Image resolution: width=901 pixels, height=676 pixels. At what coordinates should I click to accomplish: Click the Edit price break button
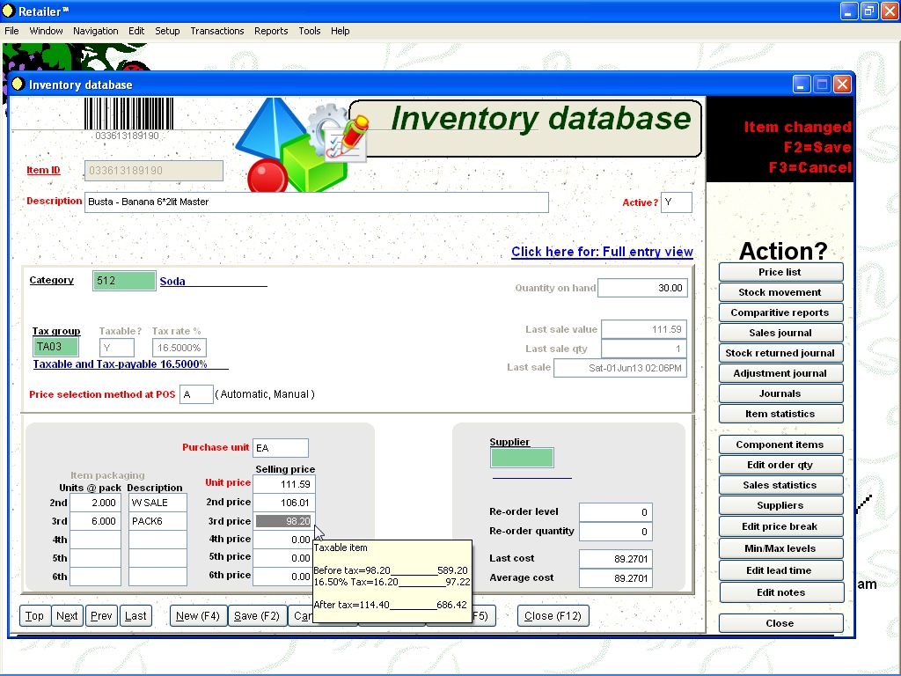[x=780, y=526]
